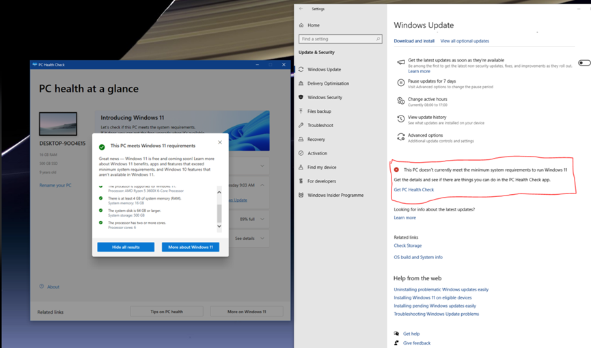Click the Give feedback icon
The image size is (591, 348).
click(x=396, y=343)
